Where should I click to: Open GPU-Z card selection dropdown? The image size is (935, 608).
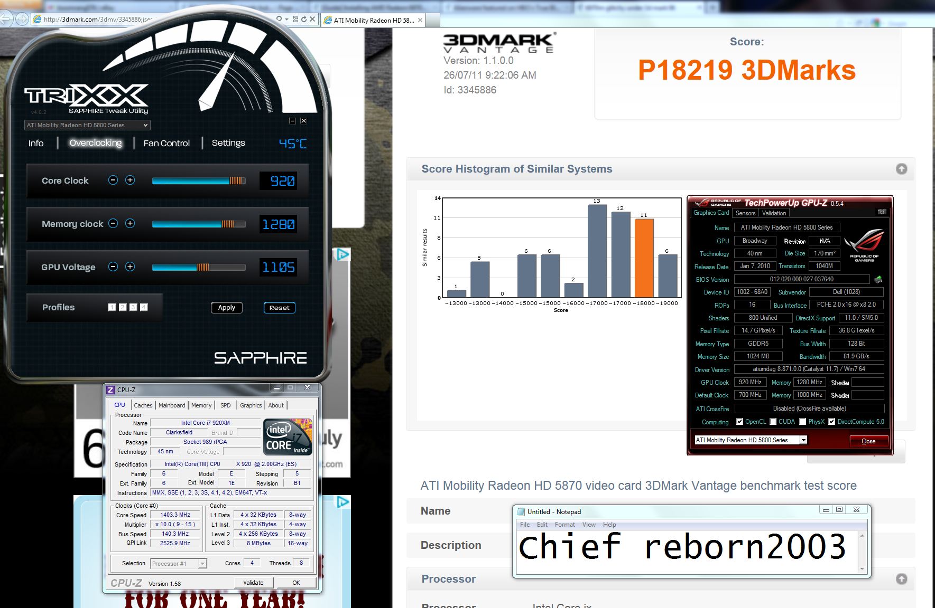[751, 440]
